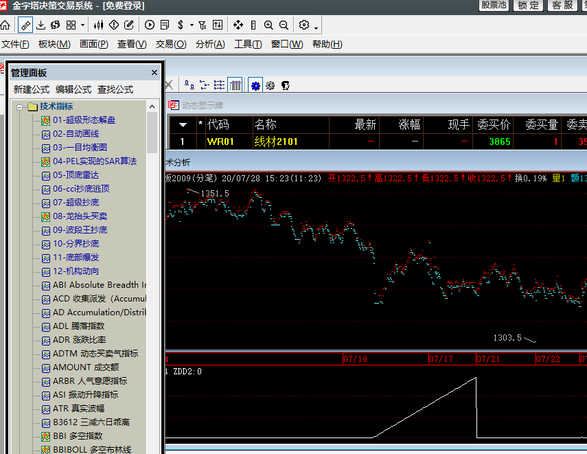Click the 股票池 button in title bar

493,5
